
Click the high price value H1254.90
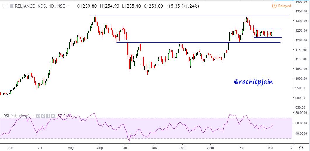(x=110, y=6)
